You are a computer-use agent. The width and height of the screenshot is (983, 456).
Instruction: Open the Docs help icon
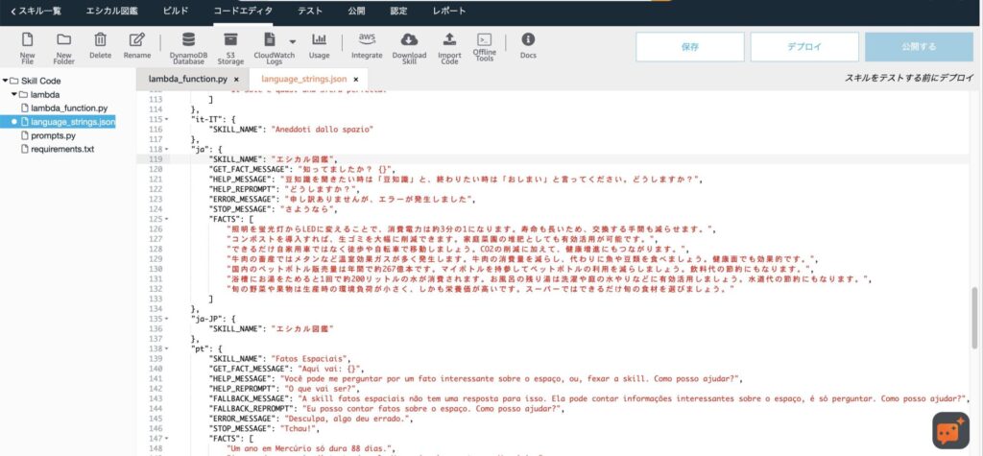(528, 40)
